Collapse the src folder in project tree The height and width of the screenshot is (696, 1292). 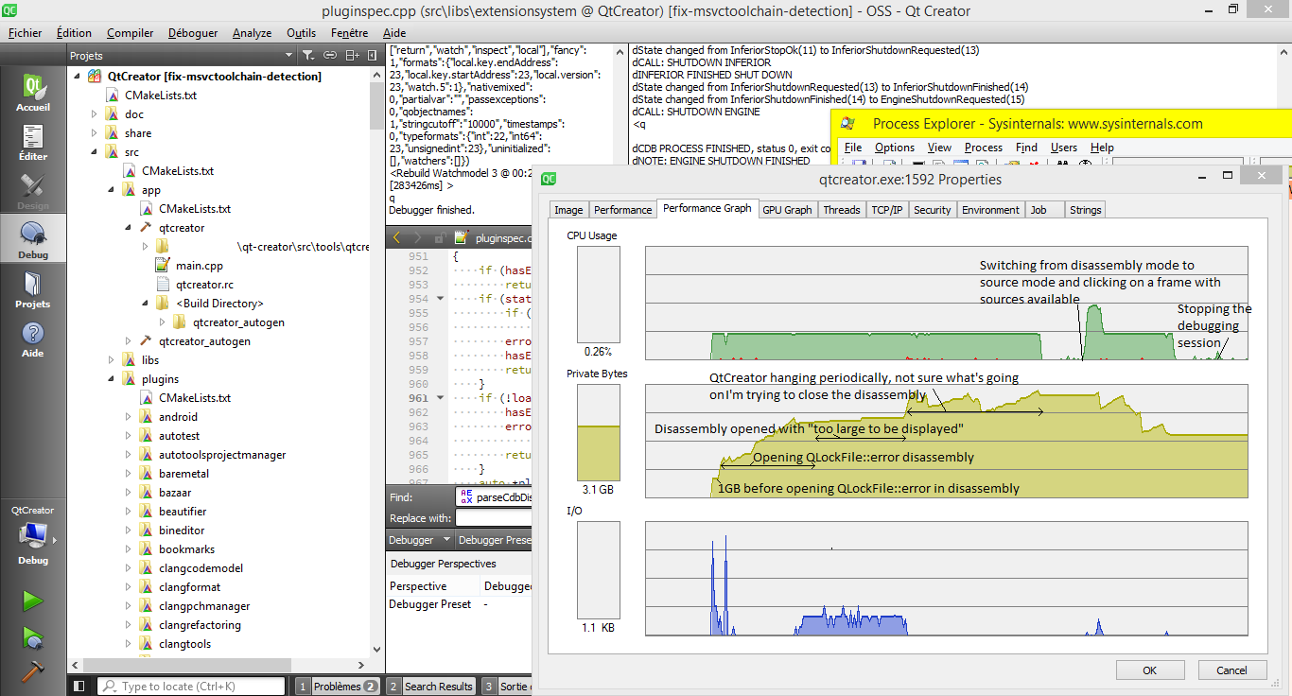95,152
